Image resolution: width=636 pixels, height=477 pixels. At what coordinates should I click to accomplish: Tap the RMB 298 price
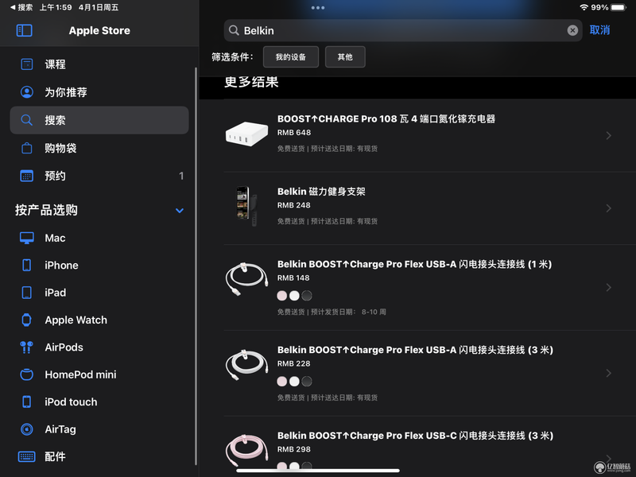(x=294, y=449)
